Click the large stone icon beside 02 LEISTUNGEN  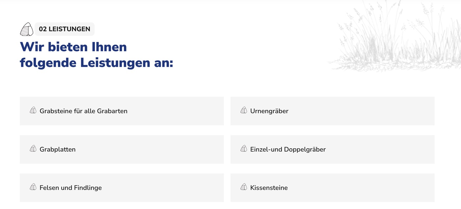pyautogui.click(x=27, y=29)
